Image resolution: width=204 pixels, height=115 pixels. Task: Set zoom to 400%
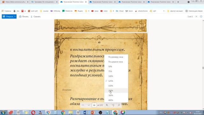coord(116,100)
